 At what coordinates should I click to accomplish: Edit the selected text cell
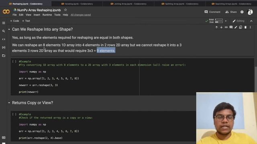(236, 27)
